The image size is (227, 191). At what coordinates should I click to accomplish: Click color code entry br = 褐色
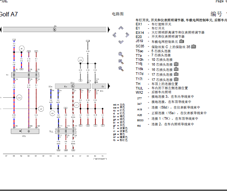point(119,116)
